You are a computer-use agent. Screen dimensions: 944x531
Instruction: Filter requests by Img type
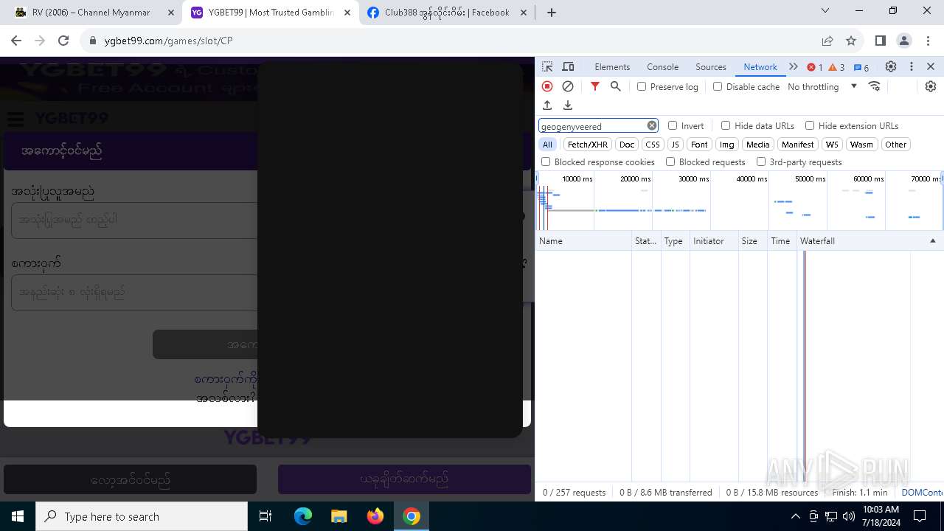(x=727, y=145)
